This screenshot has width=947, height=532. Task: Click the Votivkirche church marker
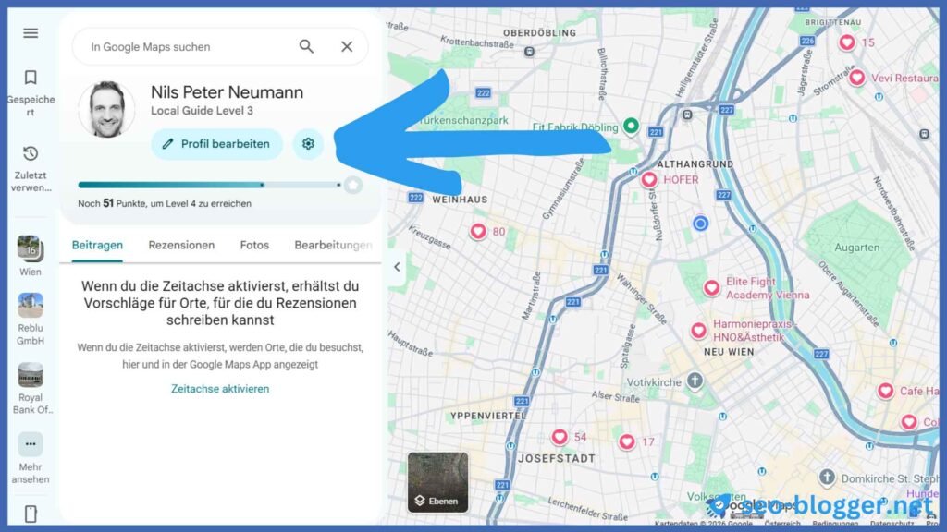[x=695, y=381]
